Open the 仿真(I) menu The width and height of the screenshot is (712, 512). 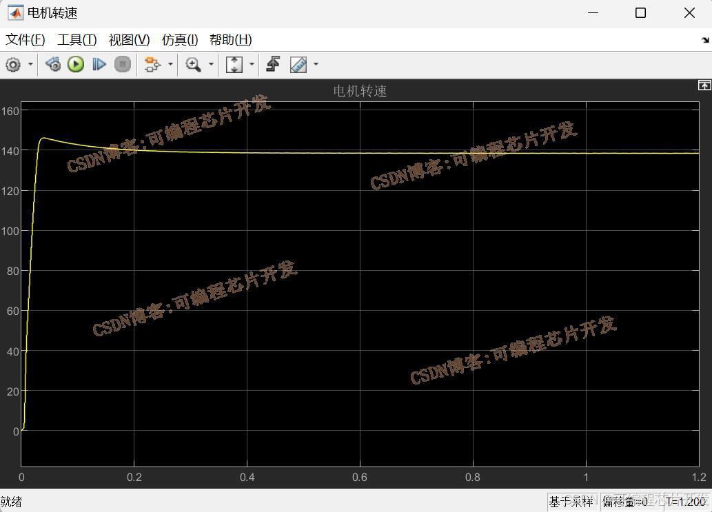point(180,40)
